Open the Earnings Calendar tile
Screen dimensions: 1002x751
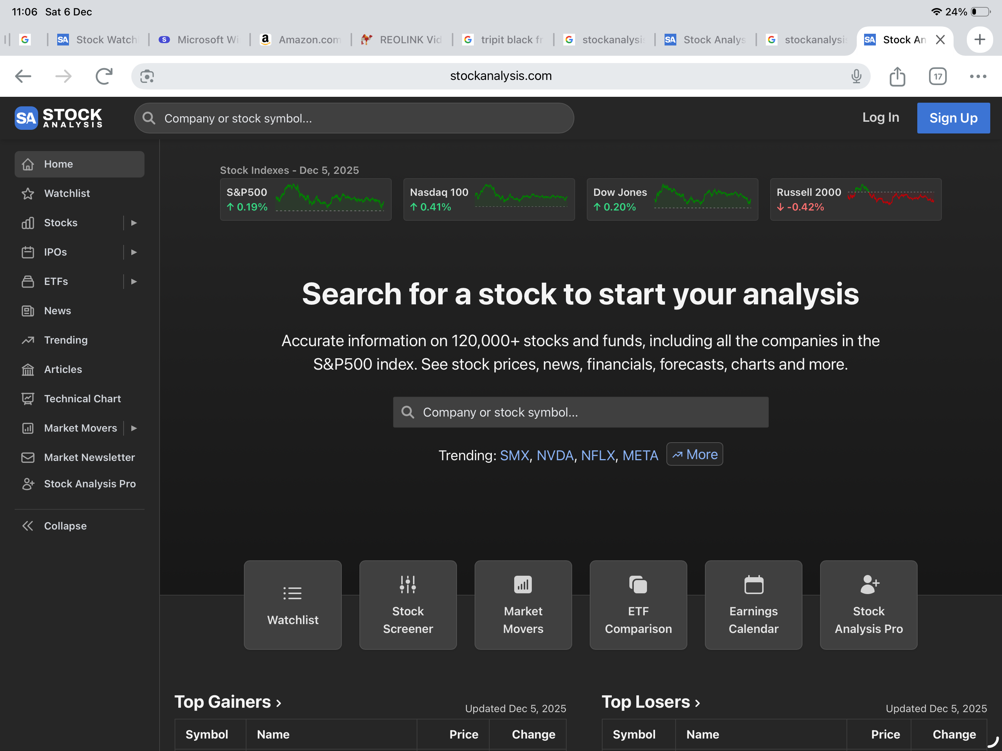(x=753, y=605)
